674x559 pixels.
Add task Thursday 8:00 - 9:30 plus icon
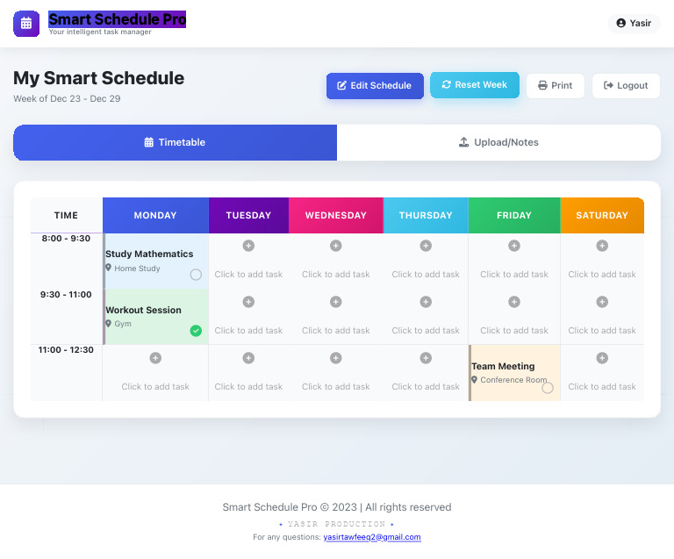(426, 246)
